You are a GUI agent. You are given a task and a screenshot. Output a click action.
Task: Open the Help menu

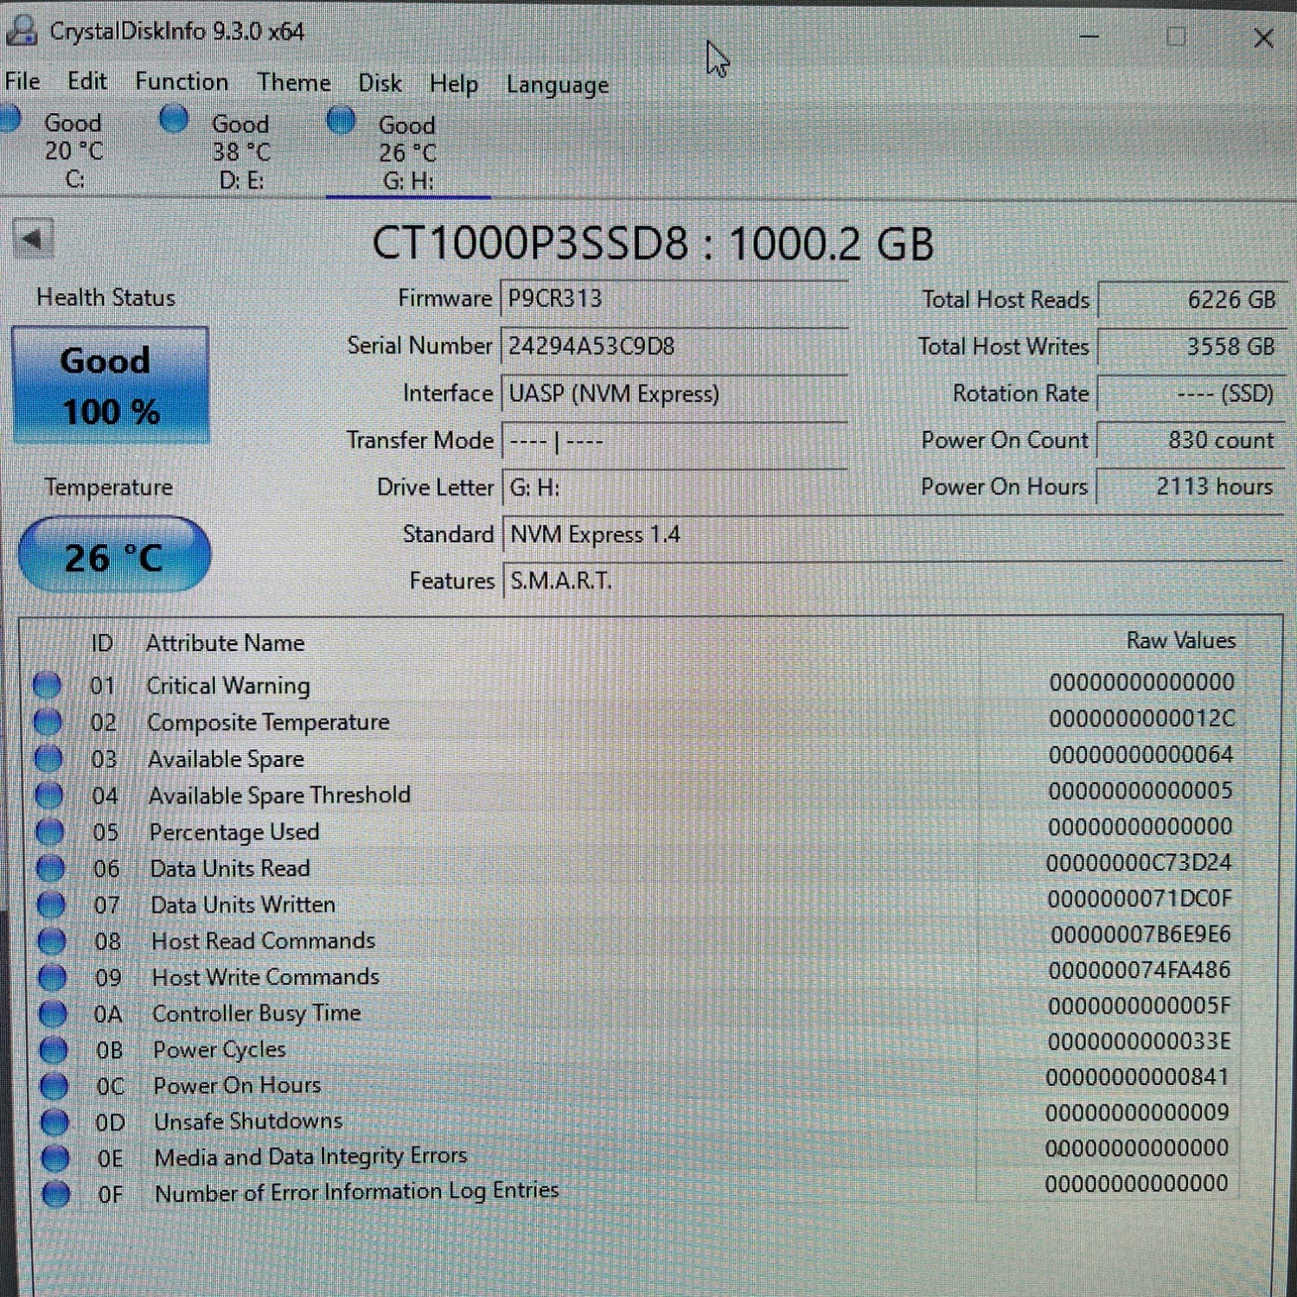coord(454,84)
